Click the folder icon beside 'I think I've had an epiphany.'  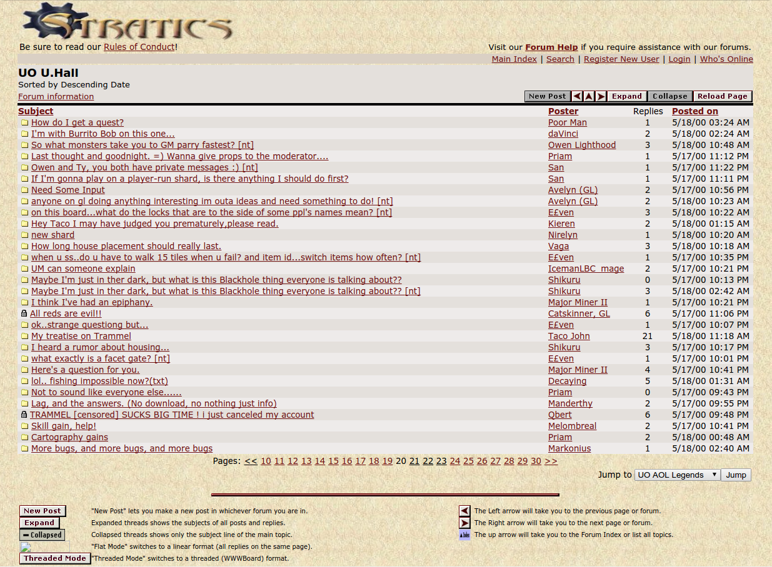click(25, 303)
